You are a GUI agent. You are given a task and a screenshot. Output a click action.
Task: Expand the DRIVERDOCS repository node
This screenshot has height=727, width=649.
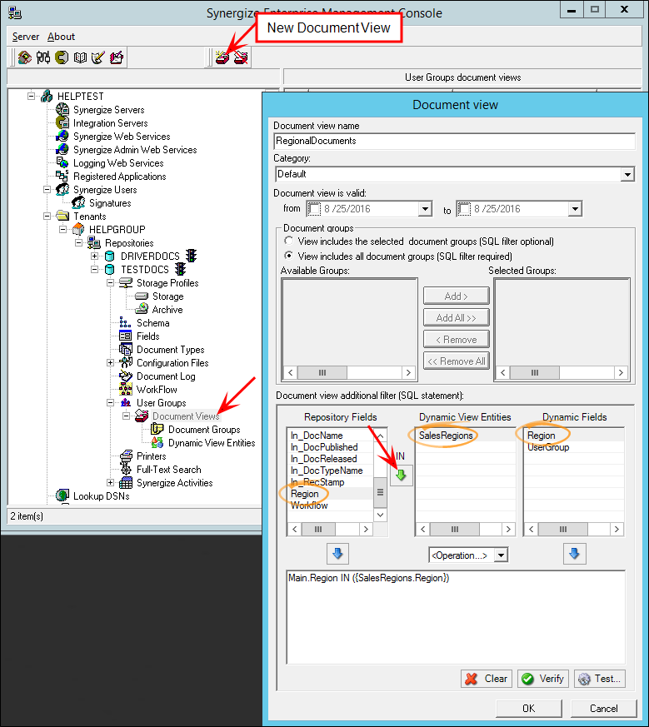[95, 256]
